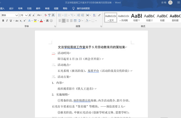Click the numbered list icon
Image resolution: width=181 pixels, height=118 pixels.
coord(66,15)
